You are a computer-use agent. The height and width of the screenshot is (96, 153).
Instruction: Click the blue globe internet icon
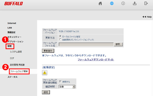(x=112, y=3)
